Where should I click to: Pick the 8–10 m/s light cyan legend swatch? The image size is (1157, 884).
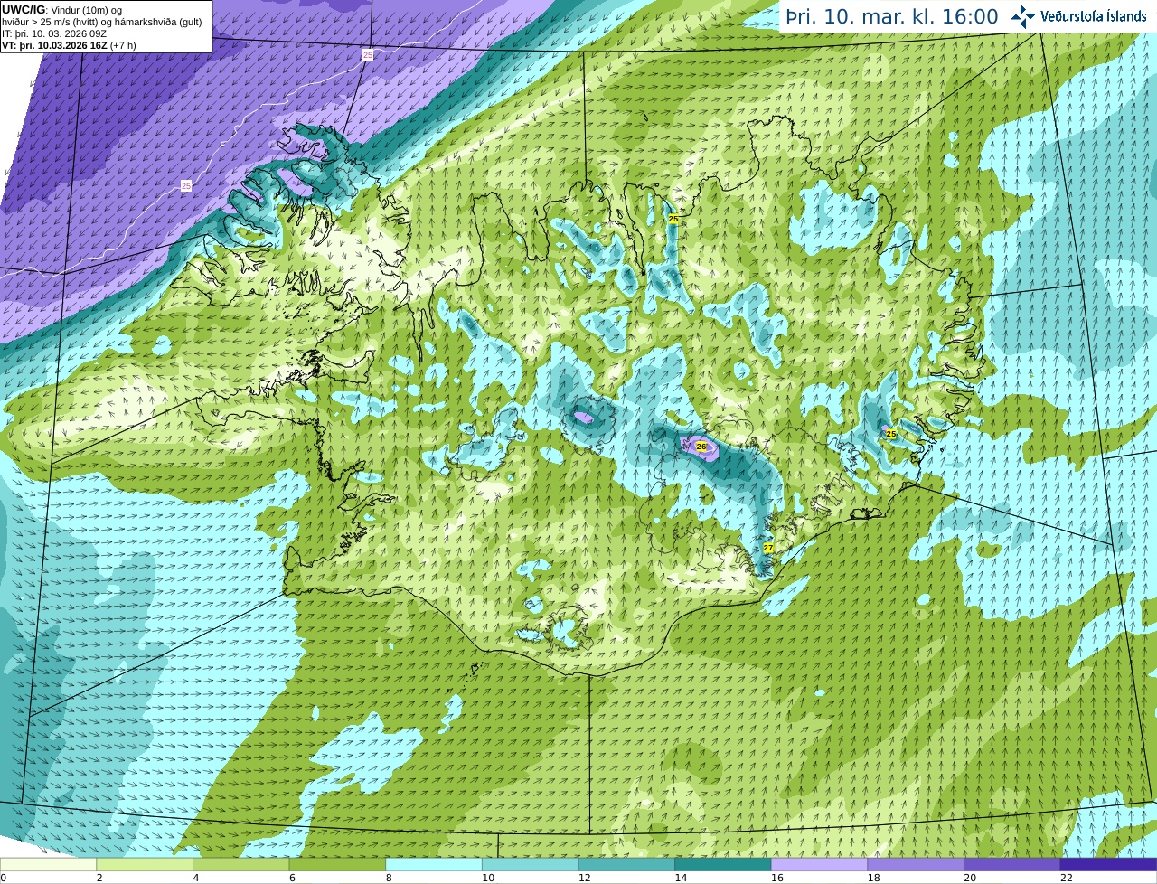(434, 864)
